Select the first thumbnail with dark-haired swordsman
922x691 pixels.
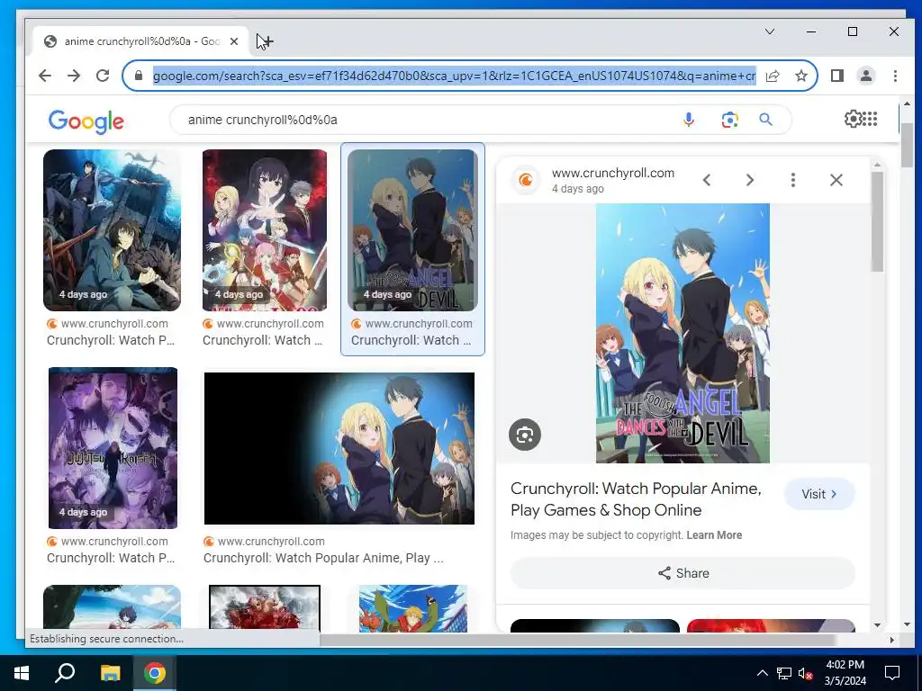(x=112, y=229)
